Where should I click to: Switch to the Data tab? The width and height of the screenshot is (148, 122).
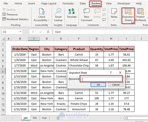coord(83,3)
